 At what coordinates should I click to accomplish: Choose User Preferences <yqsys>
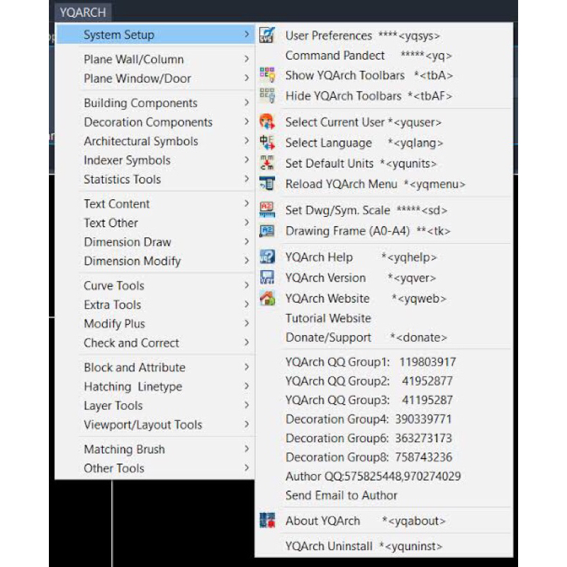384,35
